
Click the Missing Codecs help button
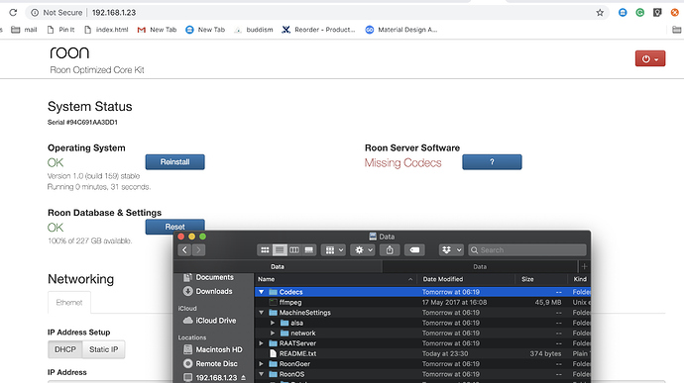coord(492,162)
